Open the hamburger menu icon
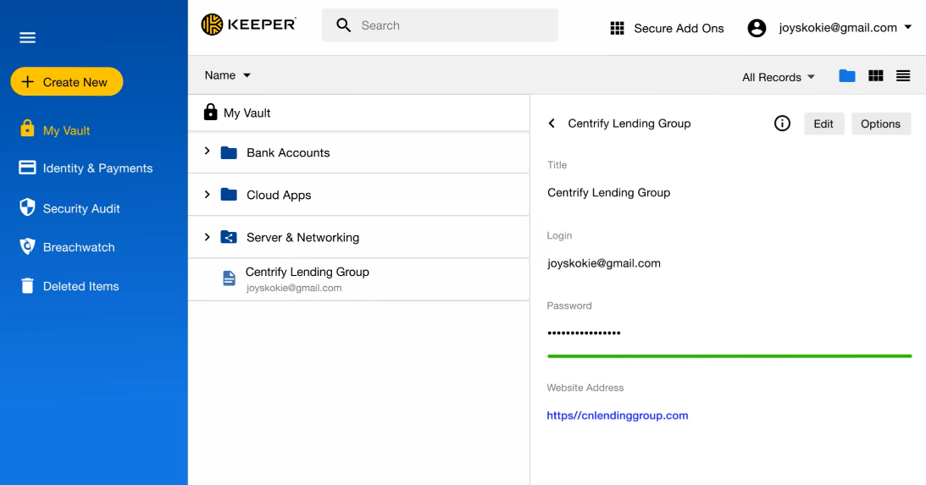The height and width of the screenshot is (485, 926). [x=27, y=37]
